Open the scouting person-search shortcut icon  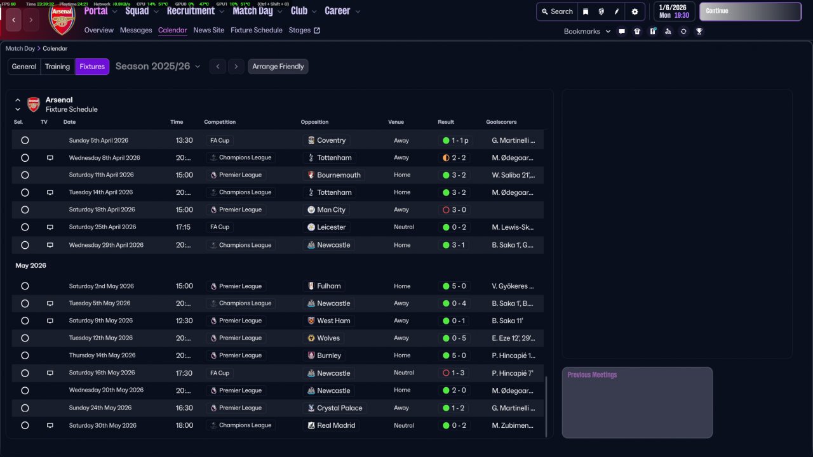coord(668,31)
